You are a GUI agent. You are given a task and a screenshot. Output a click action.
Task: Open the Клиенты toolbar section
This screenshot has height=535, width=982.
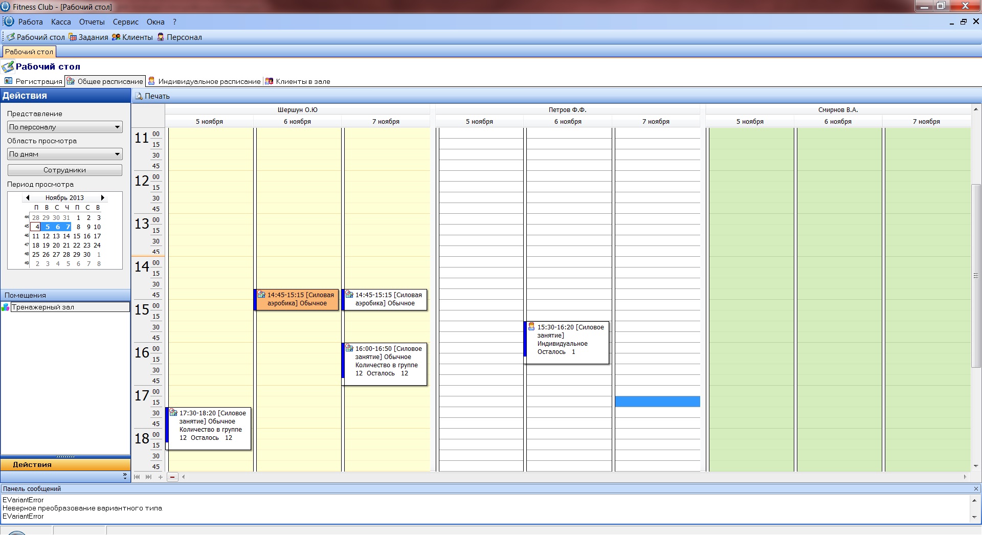click(132, 37)
